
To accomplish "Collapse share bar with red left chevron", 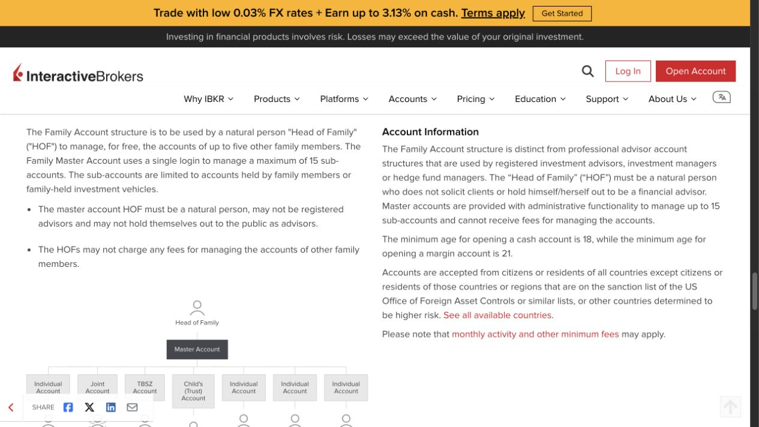I will 11,407.
